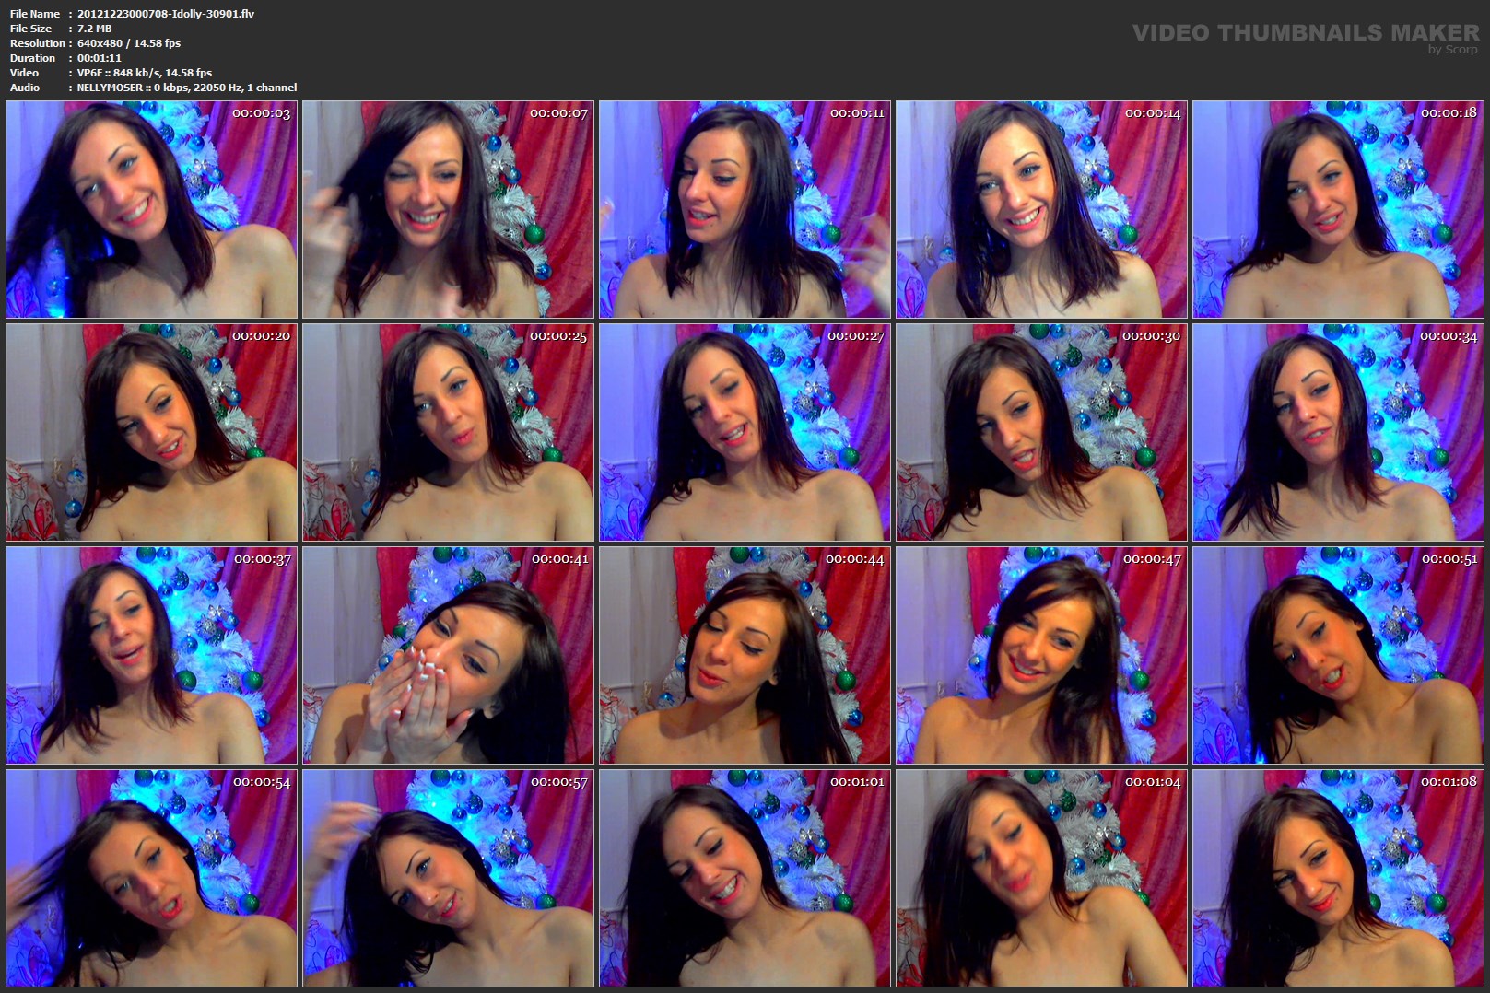Click the file size value 7.2 MB
1490x993 pixels.
(95, 29)
